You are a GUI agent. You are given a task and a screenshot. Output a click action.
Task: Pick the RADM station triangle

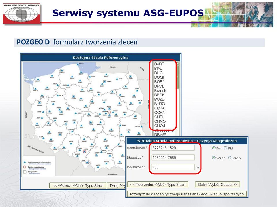[111, 129]
